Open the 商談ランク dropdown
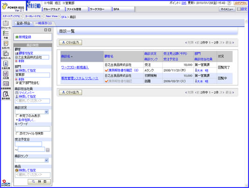This screenshot has height=188, width=249. 32,160
